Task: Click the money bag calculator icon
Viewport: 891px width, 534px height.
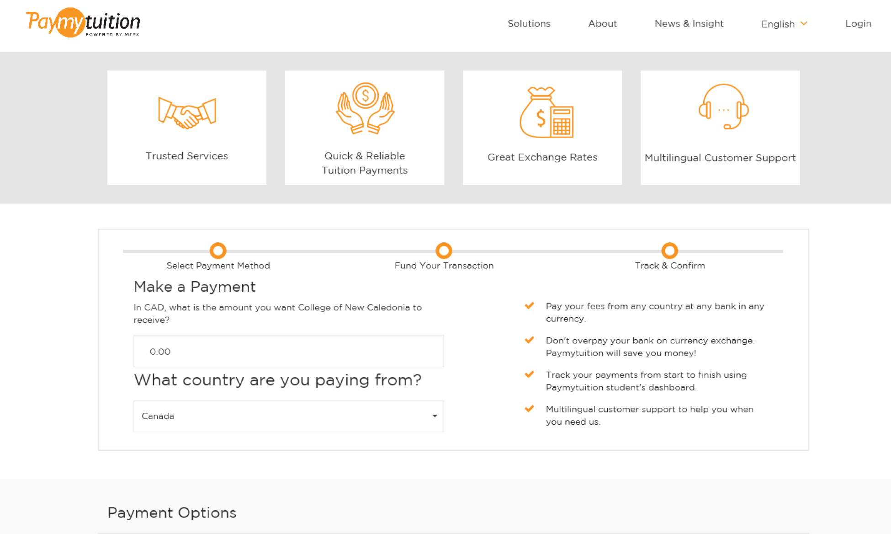Action: 546,112
